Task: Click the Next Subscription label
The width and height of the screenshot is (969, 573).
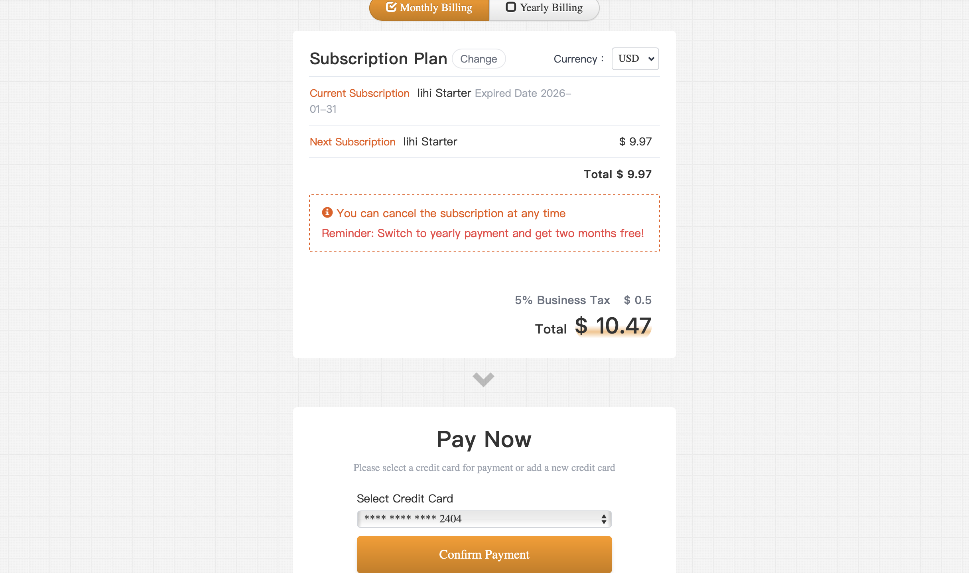Action: tap(353, 142)
